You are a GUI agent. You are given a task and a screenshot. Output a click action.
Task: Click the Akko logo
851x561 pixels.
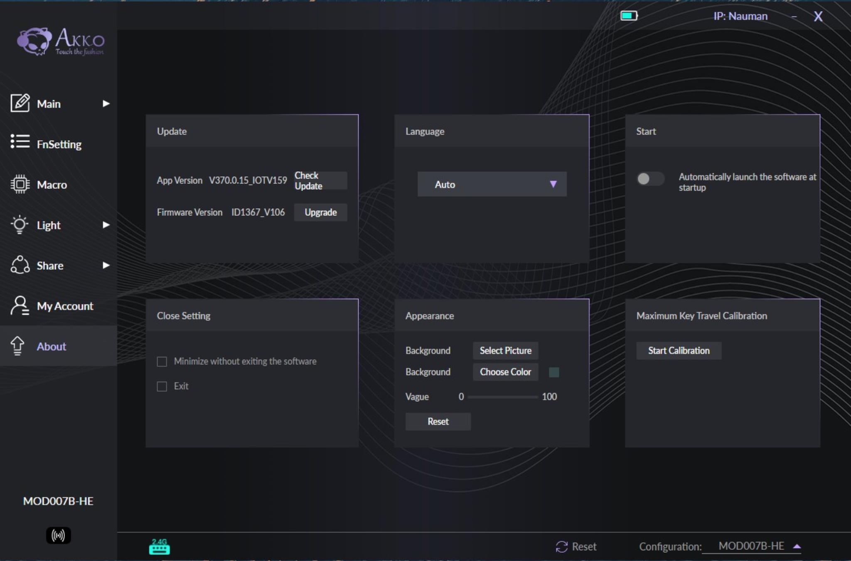click(61, 41)
